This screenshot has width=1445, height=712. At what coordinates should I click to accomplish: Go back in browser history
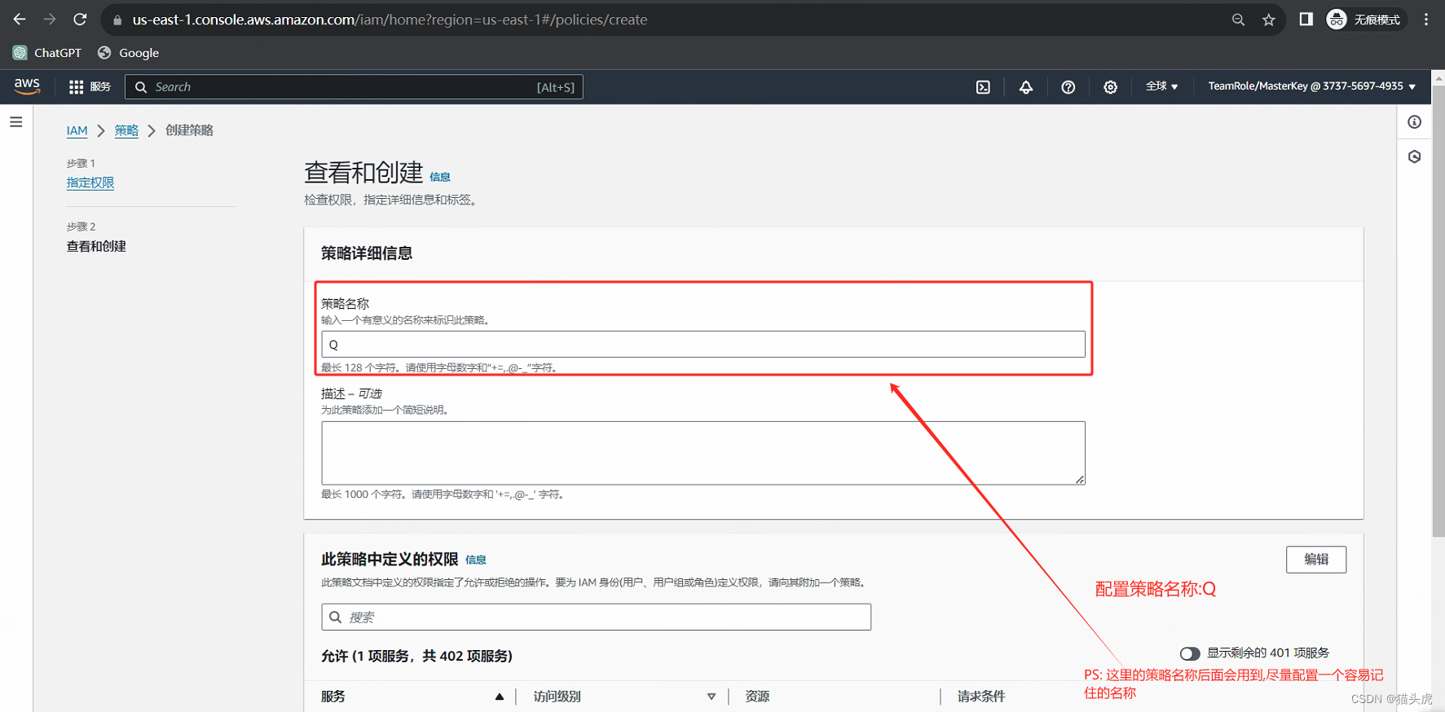[20, 20]
